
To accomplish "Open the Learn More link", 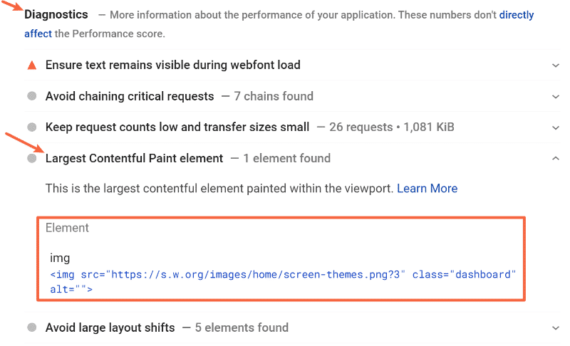I will coord(427,189).
